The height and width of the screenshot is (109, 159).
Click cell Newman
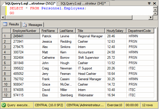coord(67,68)
